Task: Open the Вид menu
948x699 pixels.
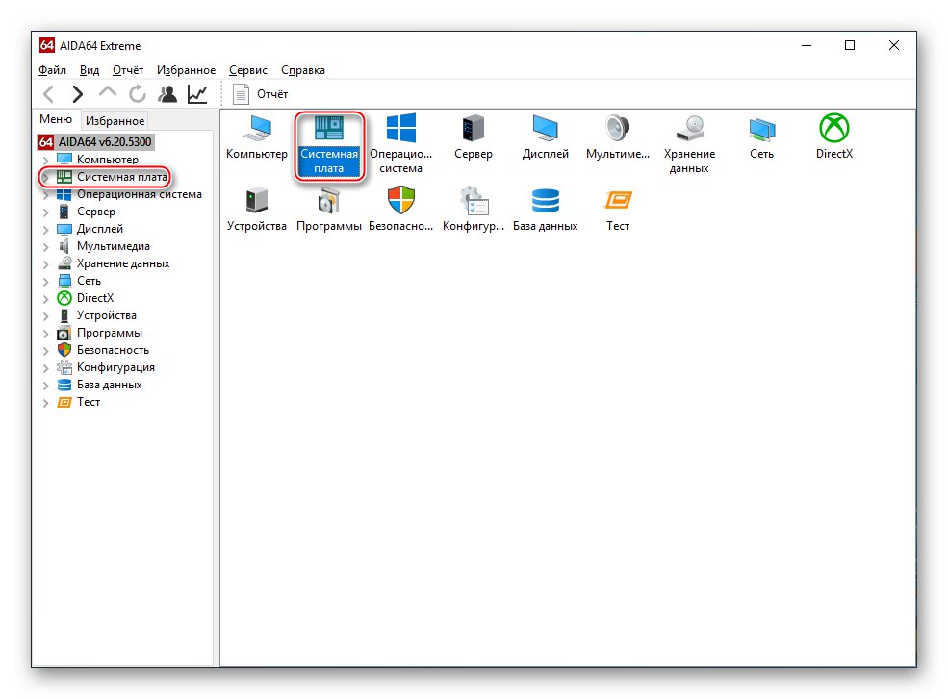Action: tap(90, 70)
